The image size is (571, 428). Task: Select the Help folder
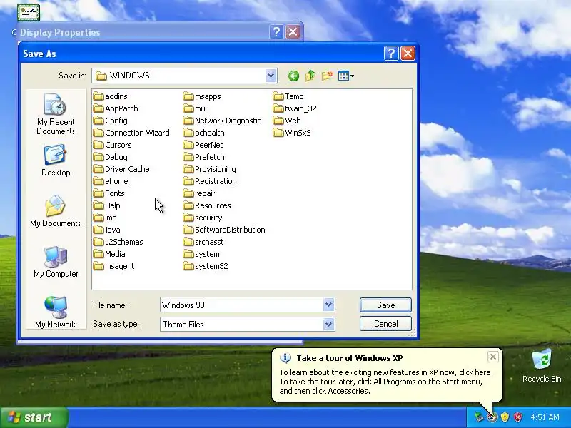(x=106, y=205)
